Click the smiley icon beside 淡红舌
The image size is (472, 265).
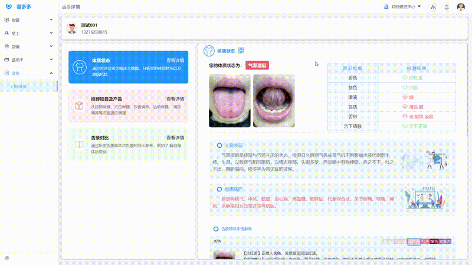coord(405,78)
